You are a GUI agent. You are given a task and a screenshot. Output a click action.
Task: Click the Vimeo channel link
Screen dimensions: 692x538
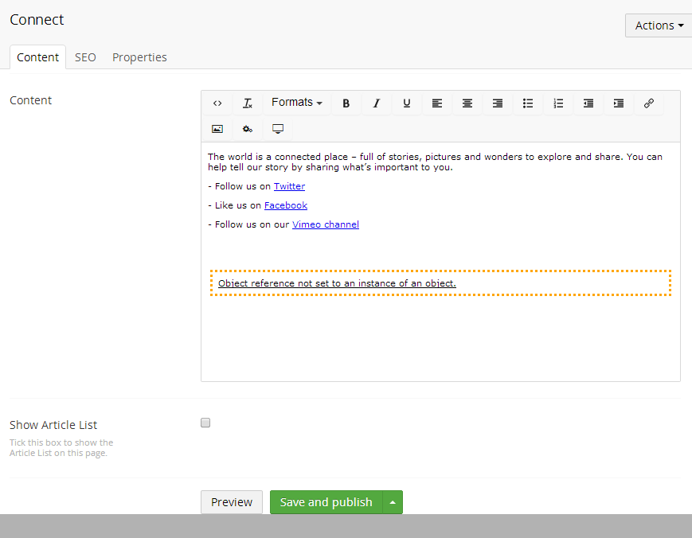click(x=326, y=224)
